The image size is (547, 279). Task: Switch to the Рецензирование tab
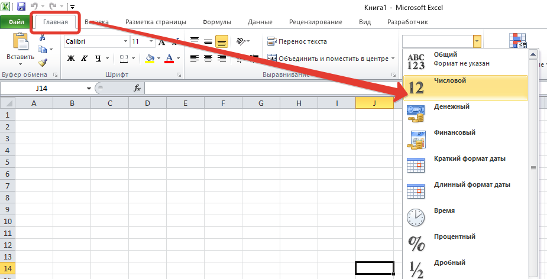(x=316, y=22)
